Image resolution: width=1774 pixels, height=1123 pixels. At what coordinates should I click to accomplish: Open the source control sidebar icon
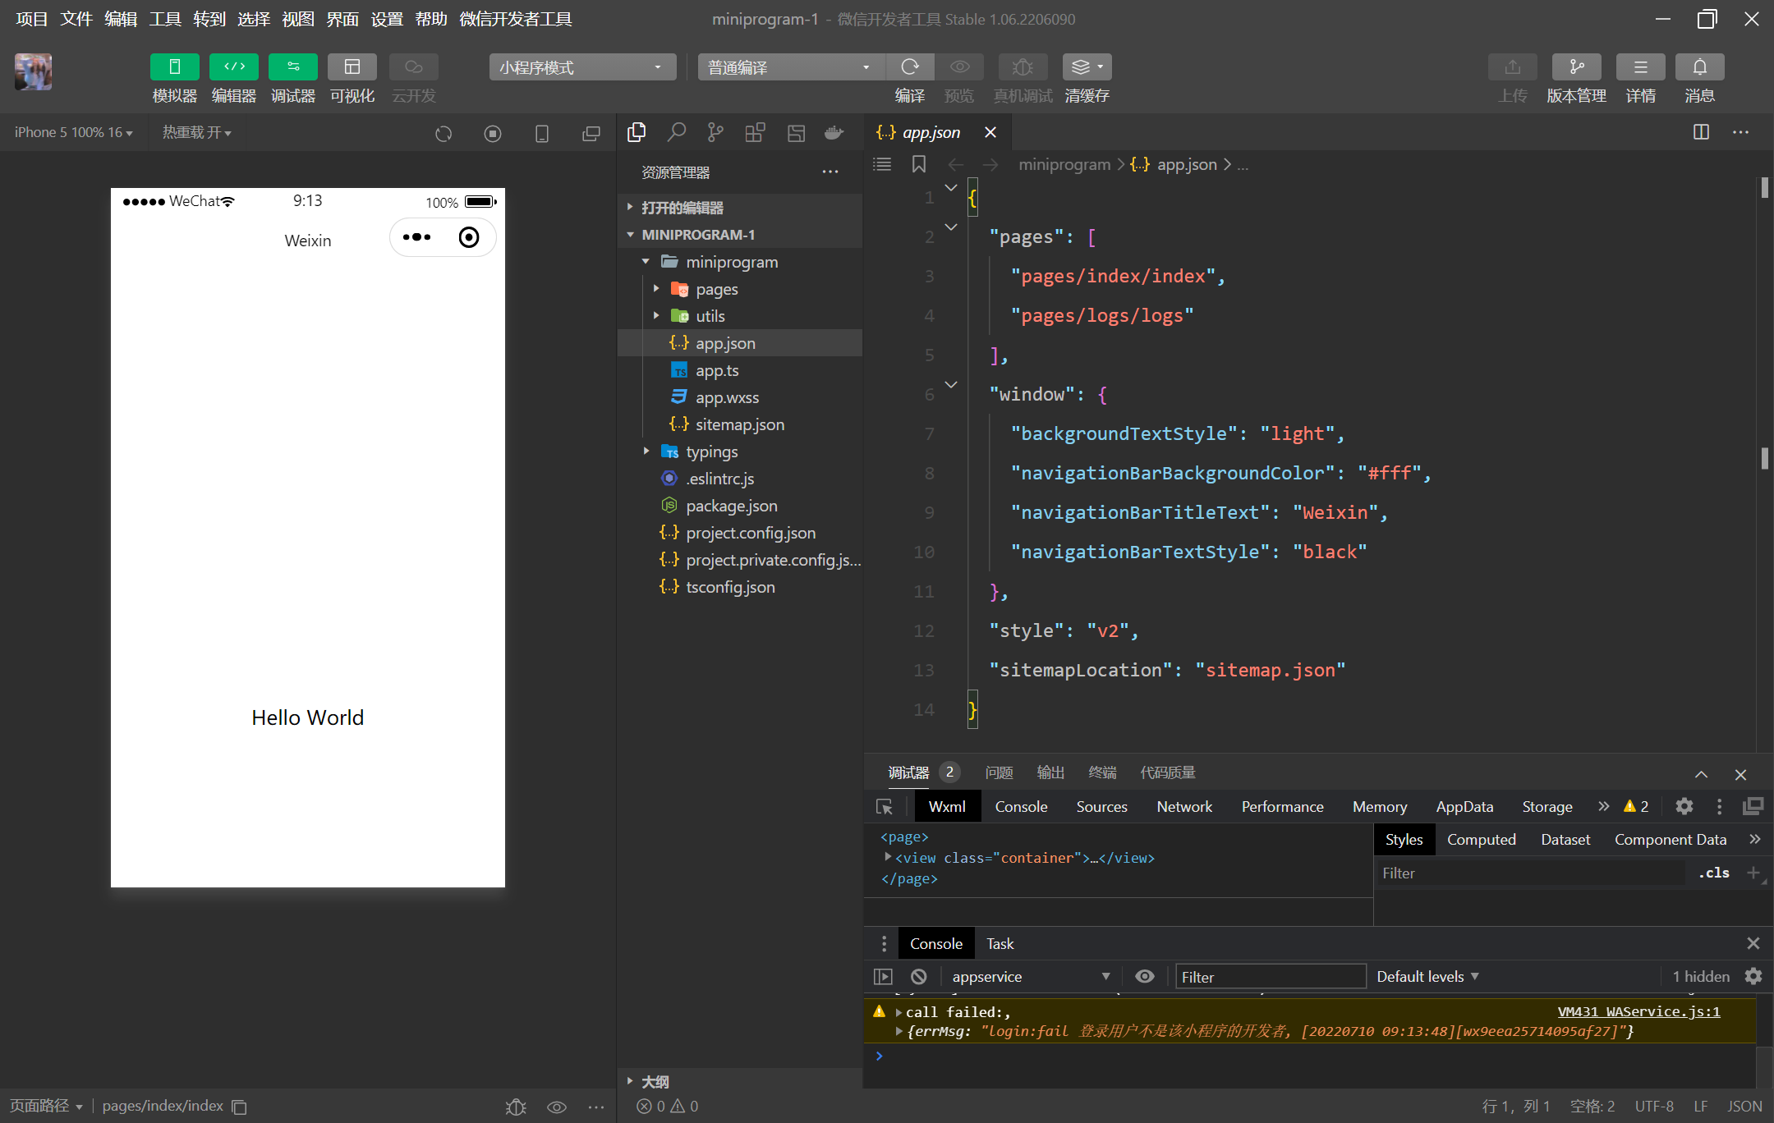[x=715, y=132]
